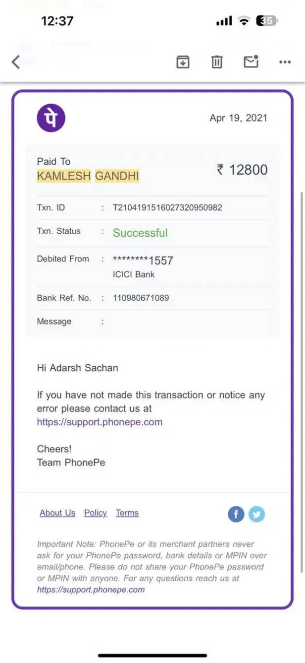The height and width of the screenshot is (663, 305).
Task: Open the Terms link
Action: click(127, 513)
